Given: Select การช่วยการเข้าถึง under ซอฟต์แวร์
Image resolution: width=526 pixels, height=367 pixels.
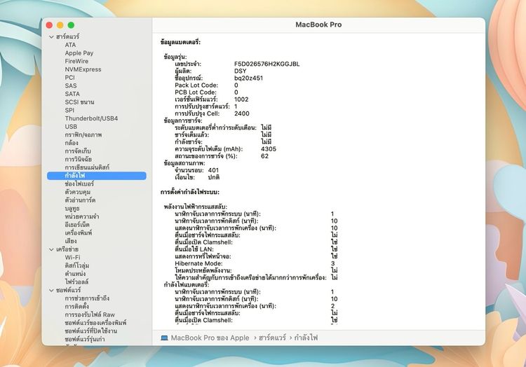Looking at the screenshot, I should tap(87, 298).
